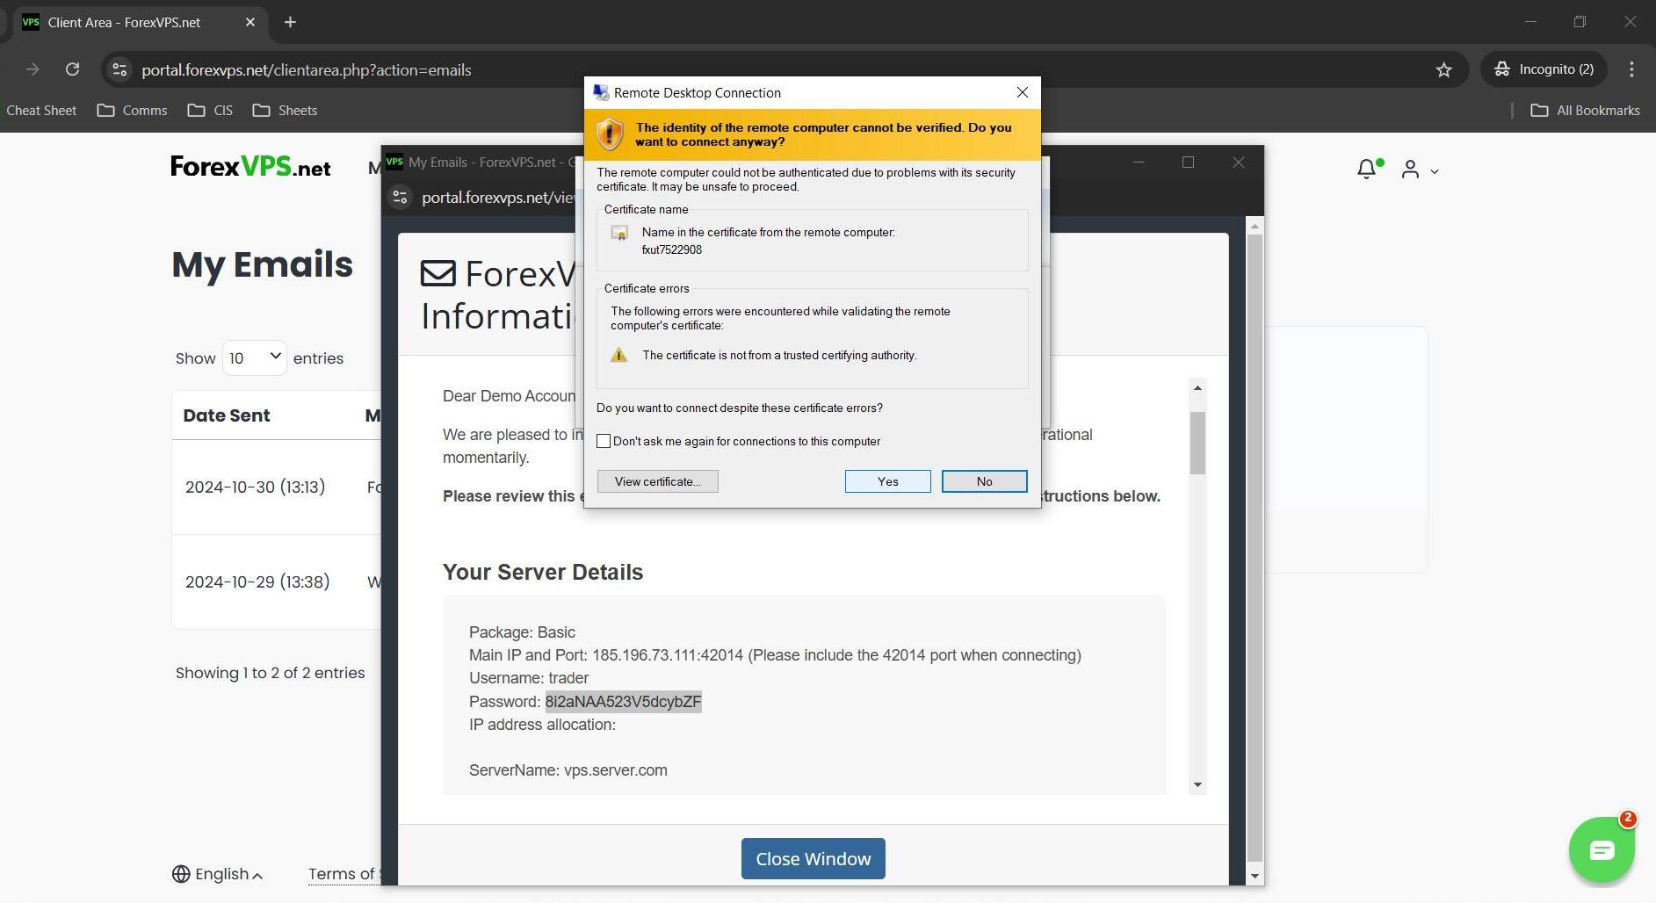Open site information icon in address bar
The width and height of the screenshot is (1656, 903).
[x=119, y=69]
